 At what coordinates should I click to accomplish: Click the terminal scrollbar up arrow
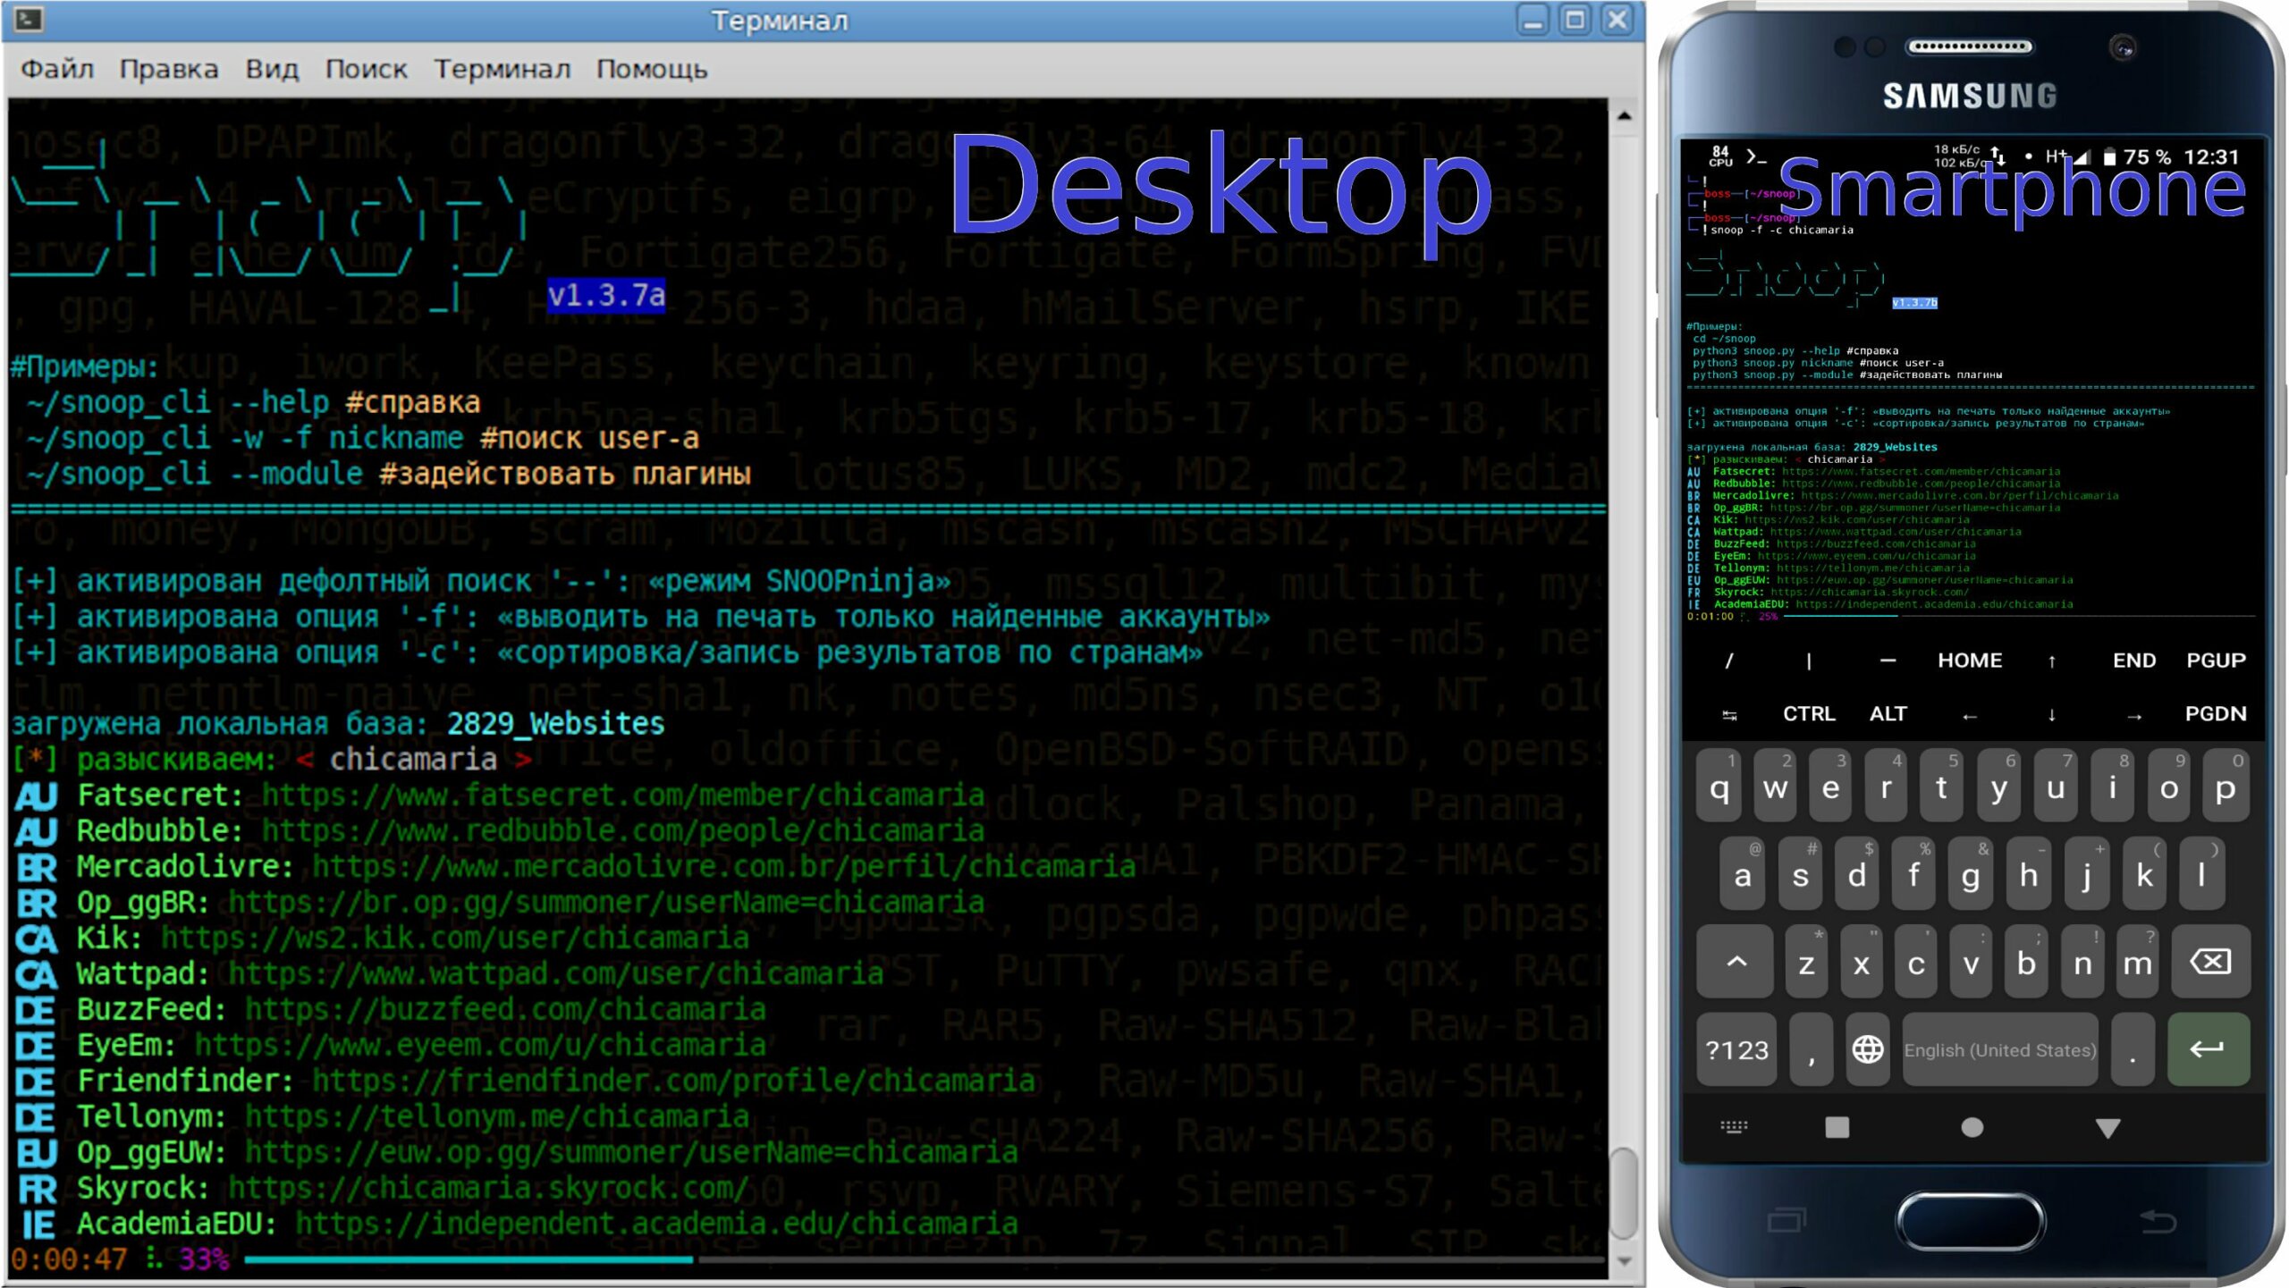(x=1625, y=115)
